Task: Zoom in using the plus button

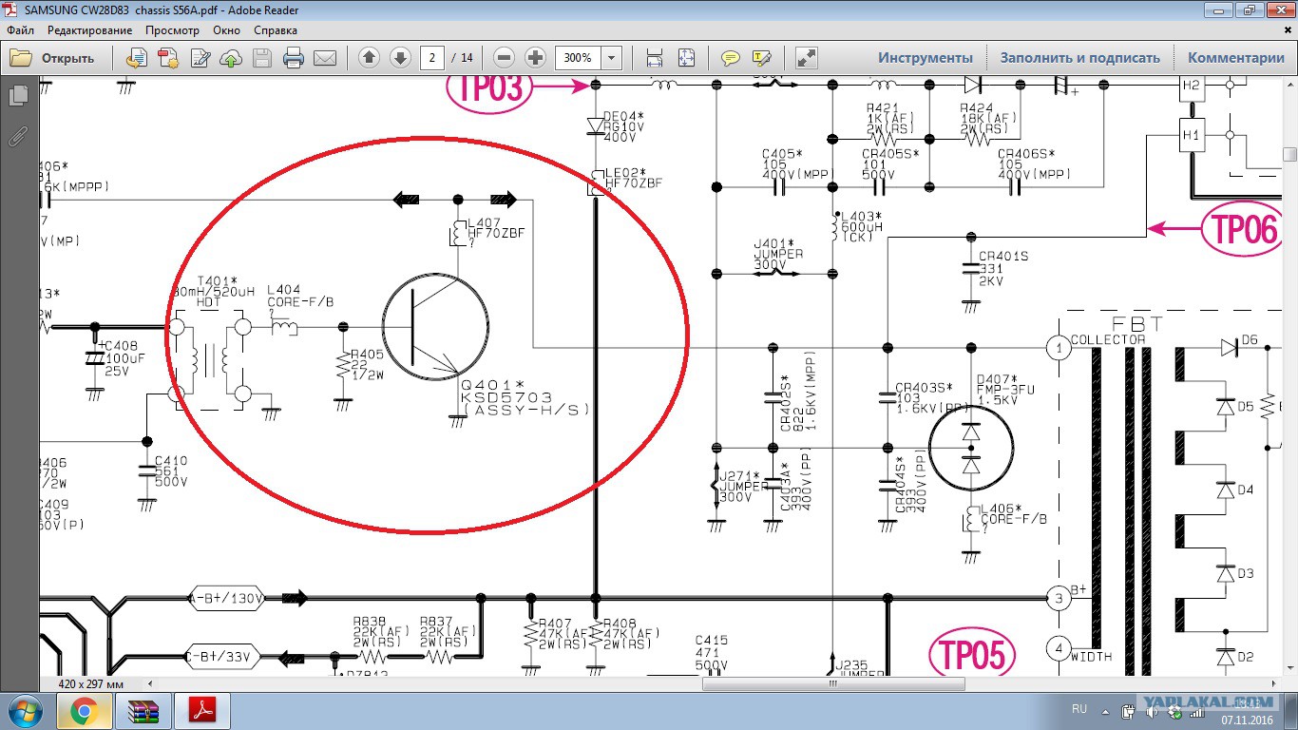Action: point(535,58)
